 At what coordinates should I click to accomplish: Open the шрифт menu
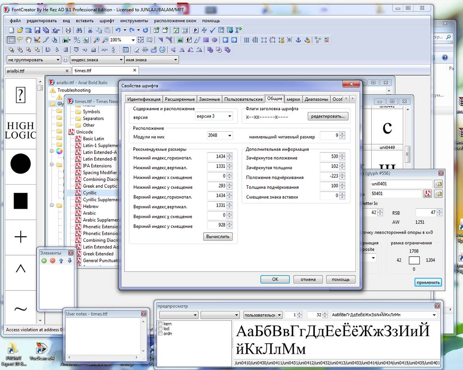click(x=107, y=21)
